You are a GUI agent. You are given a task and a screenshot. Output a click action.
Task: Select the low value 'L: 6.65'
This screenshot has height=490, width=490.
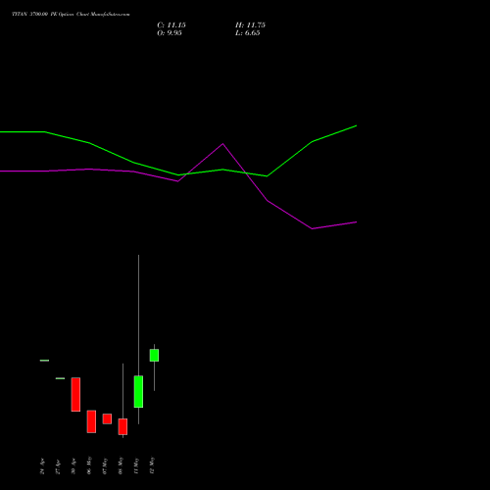click(248, 33)
